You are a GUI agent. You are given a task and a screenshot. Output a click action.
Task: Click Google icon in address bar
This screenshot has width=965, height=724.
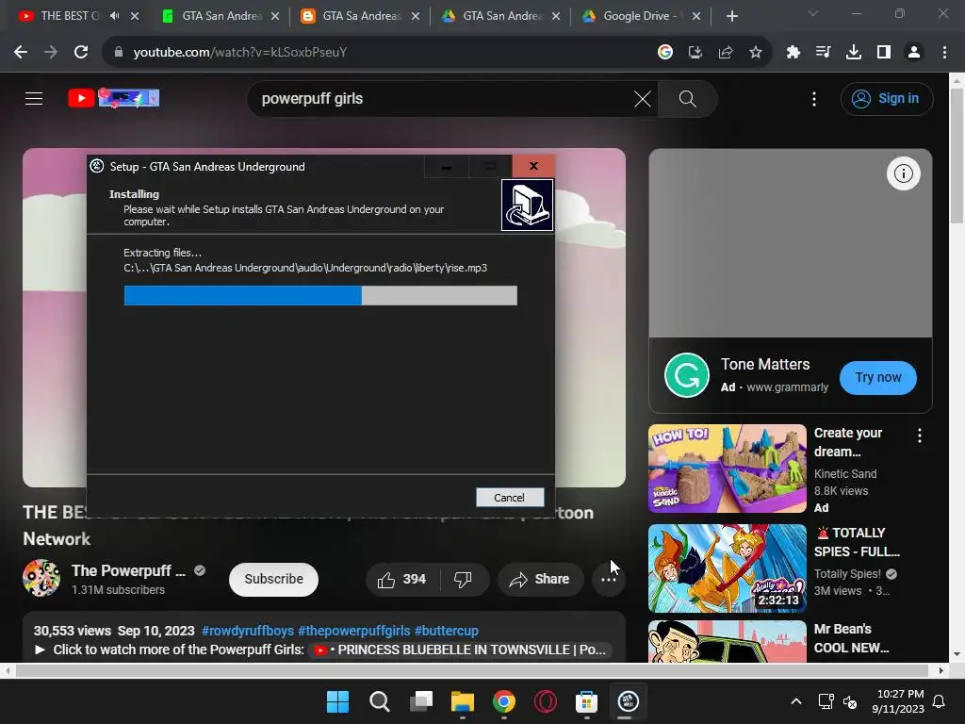(x=665, y=53)
